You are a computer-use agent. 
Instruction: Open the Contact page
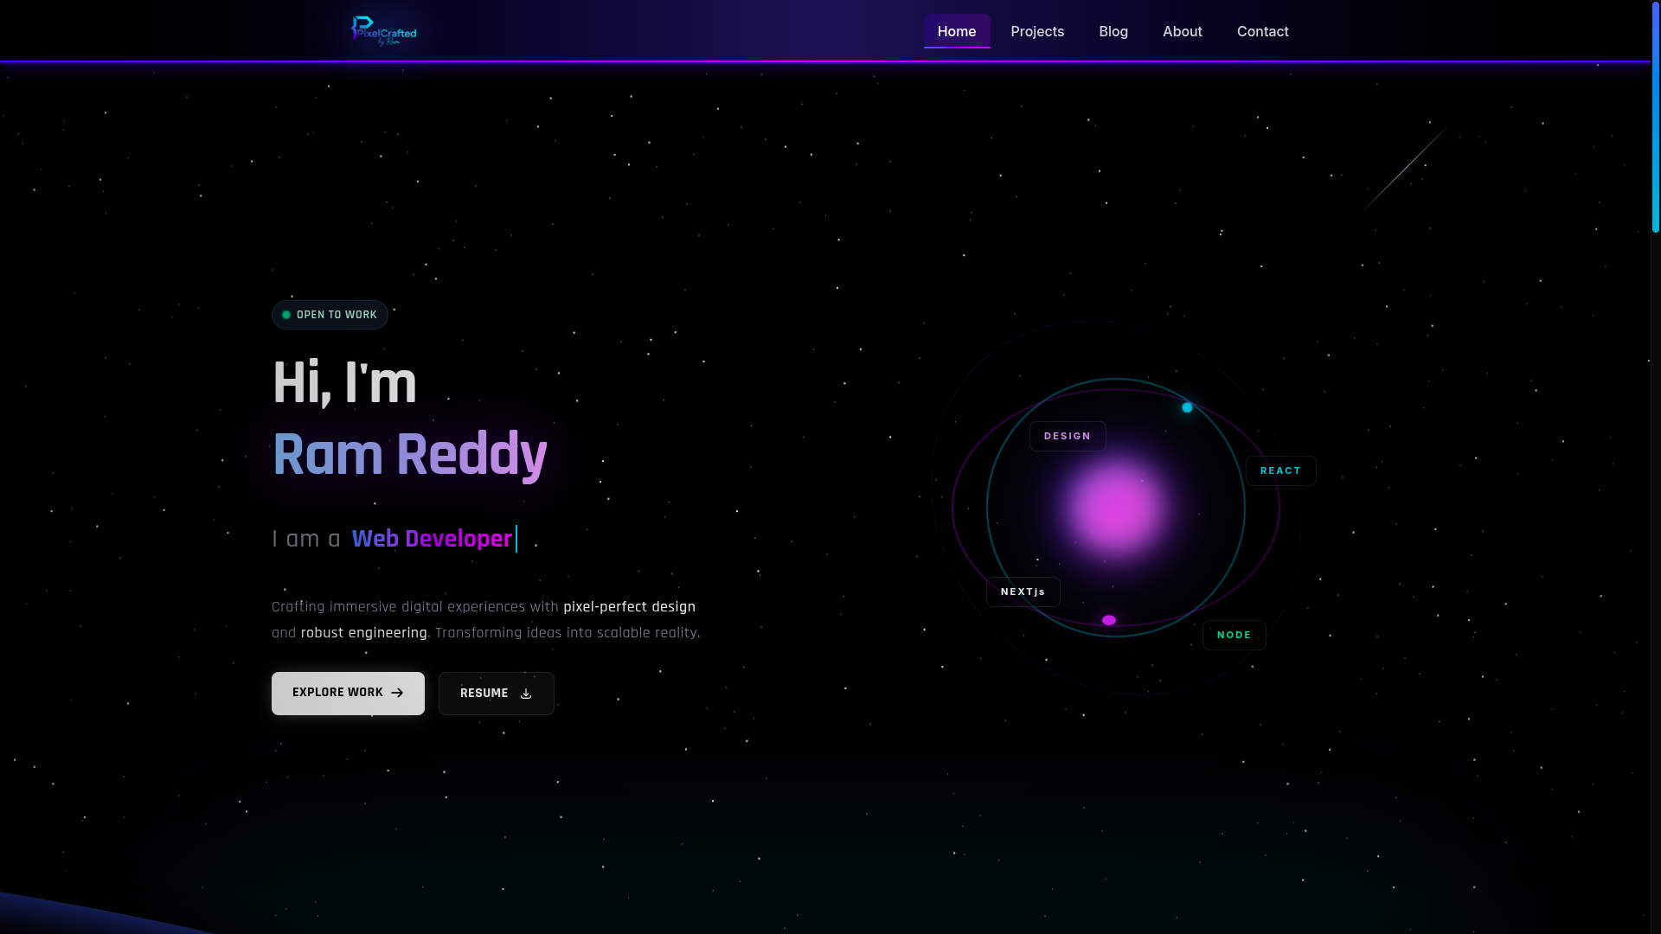1262,31
